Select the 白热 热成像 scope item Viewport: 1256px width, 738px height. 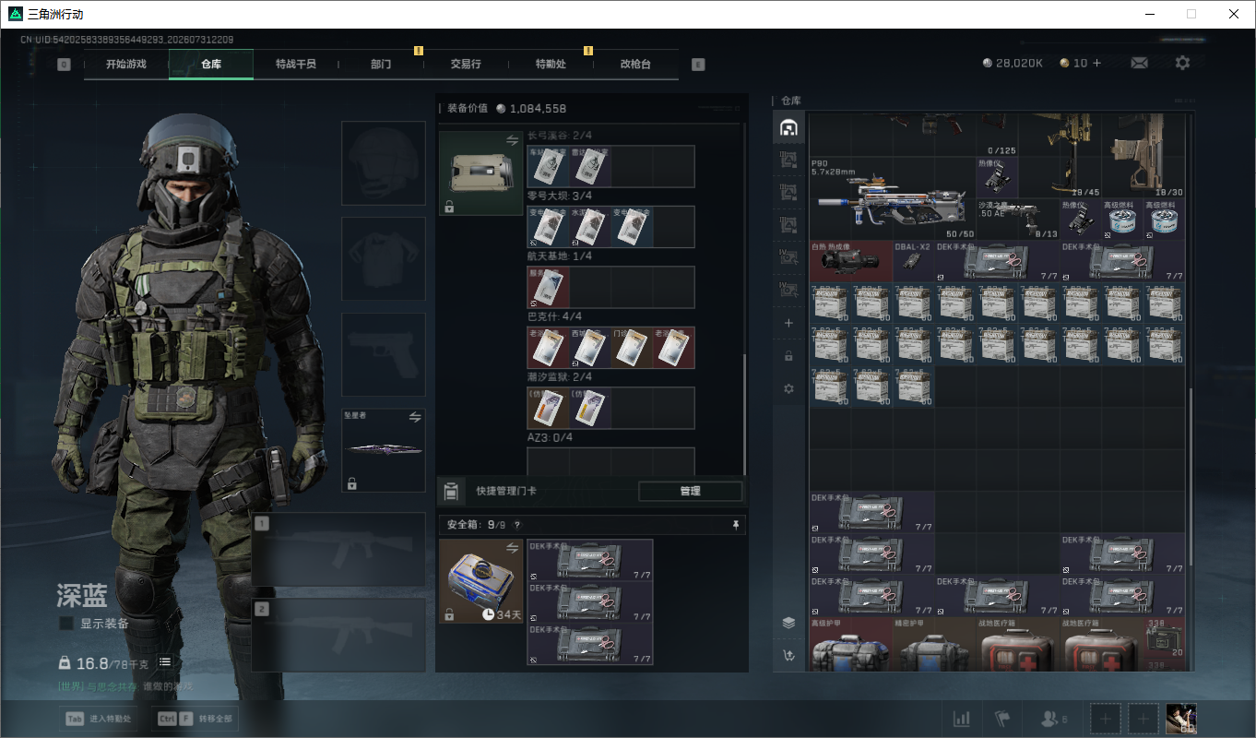click(x=851, y=261)
